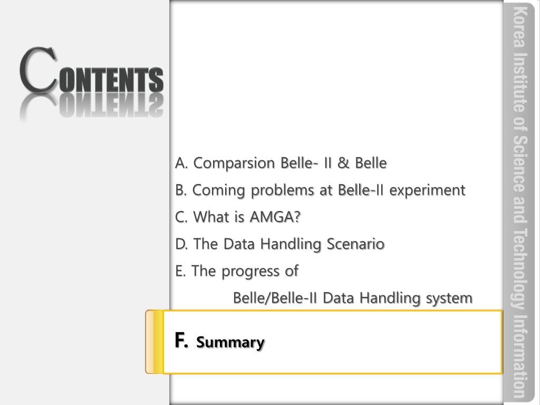Click the word Summary in the highlighted box
This screenshot has height=405, width=540.
pyautogui.click(x=230, y=342)
